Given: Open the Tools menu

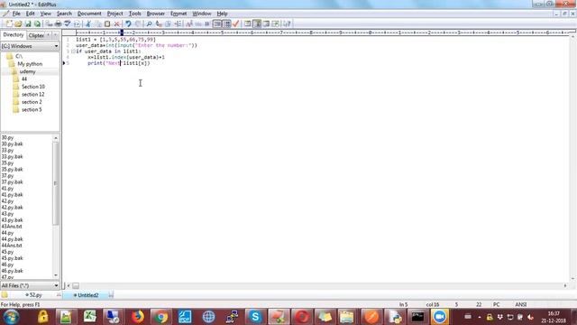Looking at the screenshot, I should [134, 14].
